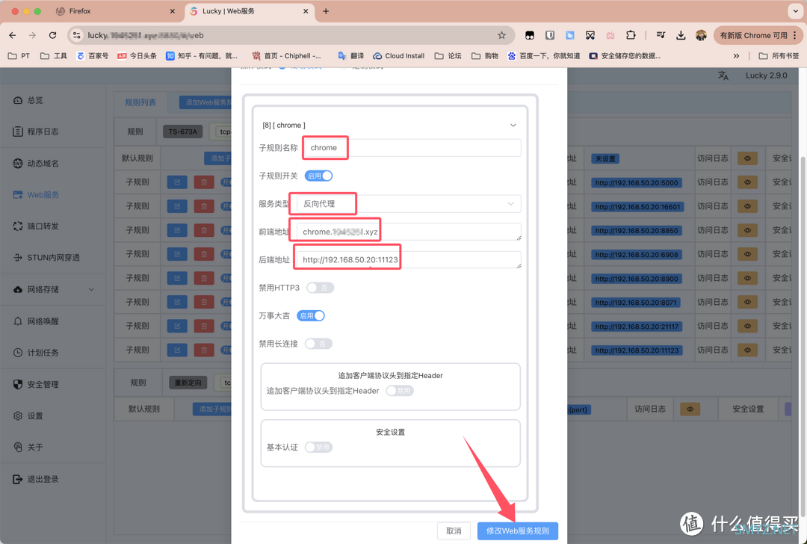Click backend link http://192.168.50.20:8850
Image resolution: width=807 pixels, height=544 pixels.
[637, 231]
